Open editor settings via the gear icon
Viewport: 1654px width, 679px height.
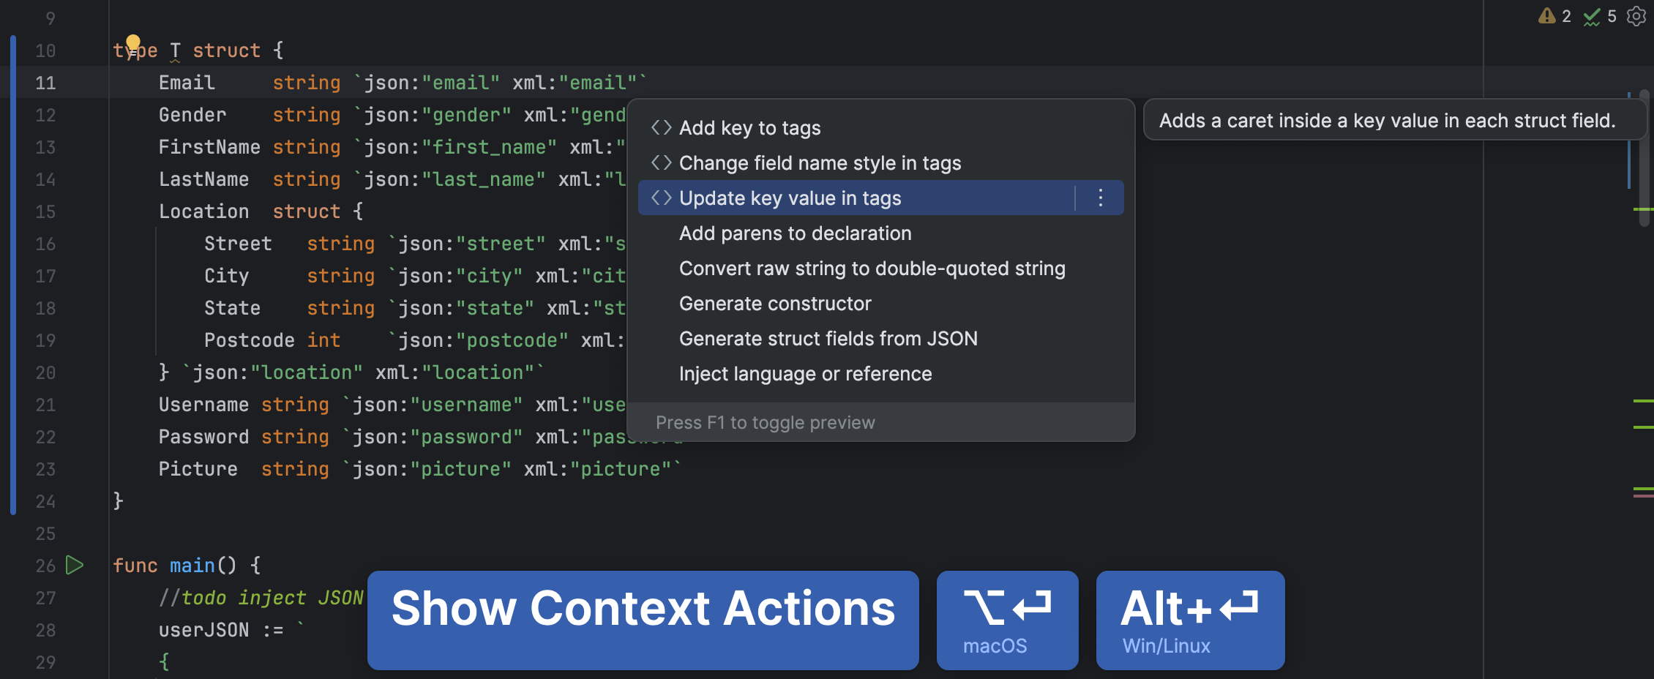(1635, 15)
